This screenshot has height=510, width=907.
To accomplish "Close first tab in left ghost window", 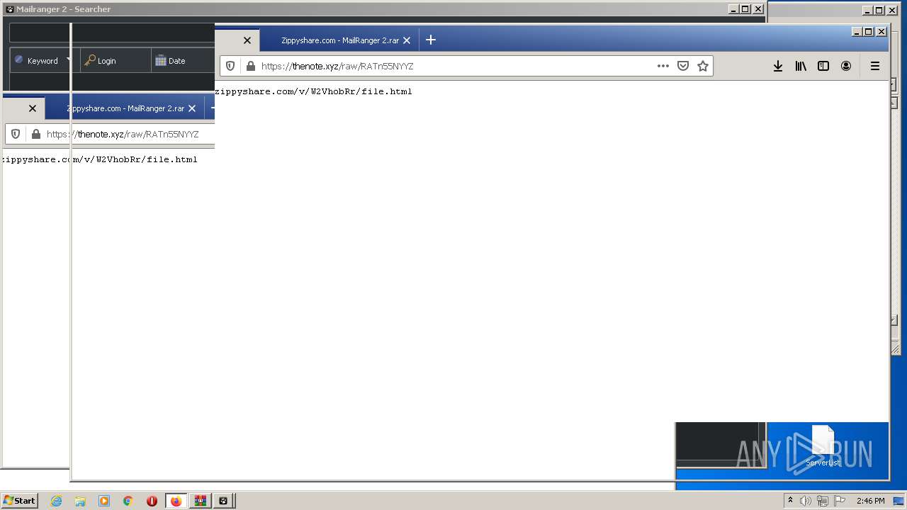I will (x=33, y=108).
